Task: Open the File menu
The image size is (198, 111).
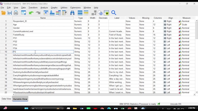Action: 2,8
